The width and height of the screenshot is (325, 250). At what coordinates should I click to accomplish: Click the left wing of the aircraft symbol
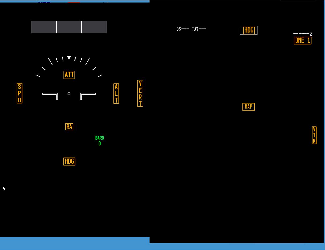[50, 96]
